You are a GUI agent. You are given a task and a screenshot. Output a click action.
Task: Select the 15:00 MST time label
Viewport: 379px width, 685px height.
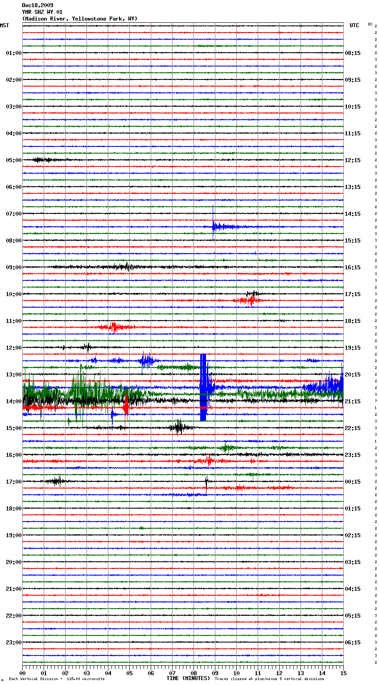click(x=14, y=428)
